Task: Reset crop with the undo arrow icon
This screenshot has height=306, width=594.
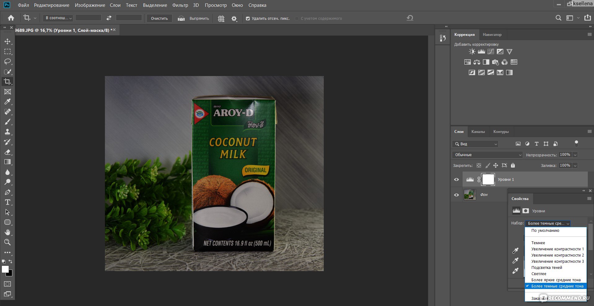Action: [410, 18]
